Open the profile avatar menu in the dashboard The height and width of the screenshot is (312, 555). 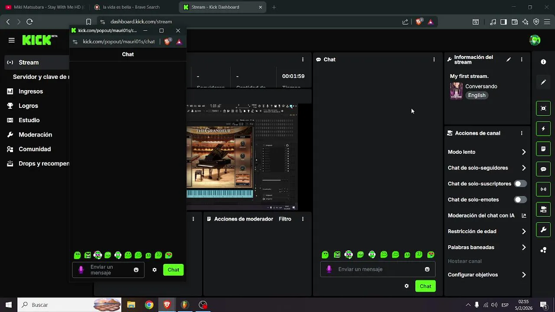(x=535, y=40)
